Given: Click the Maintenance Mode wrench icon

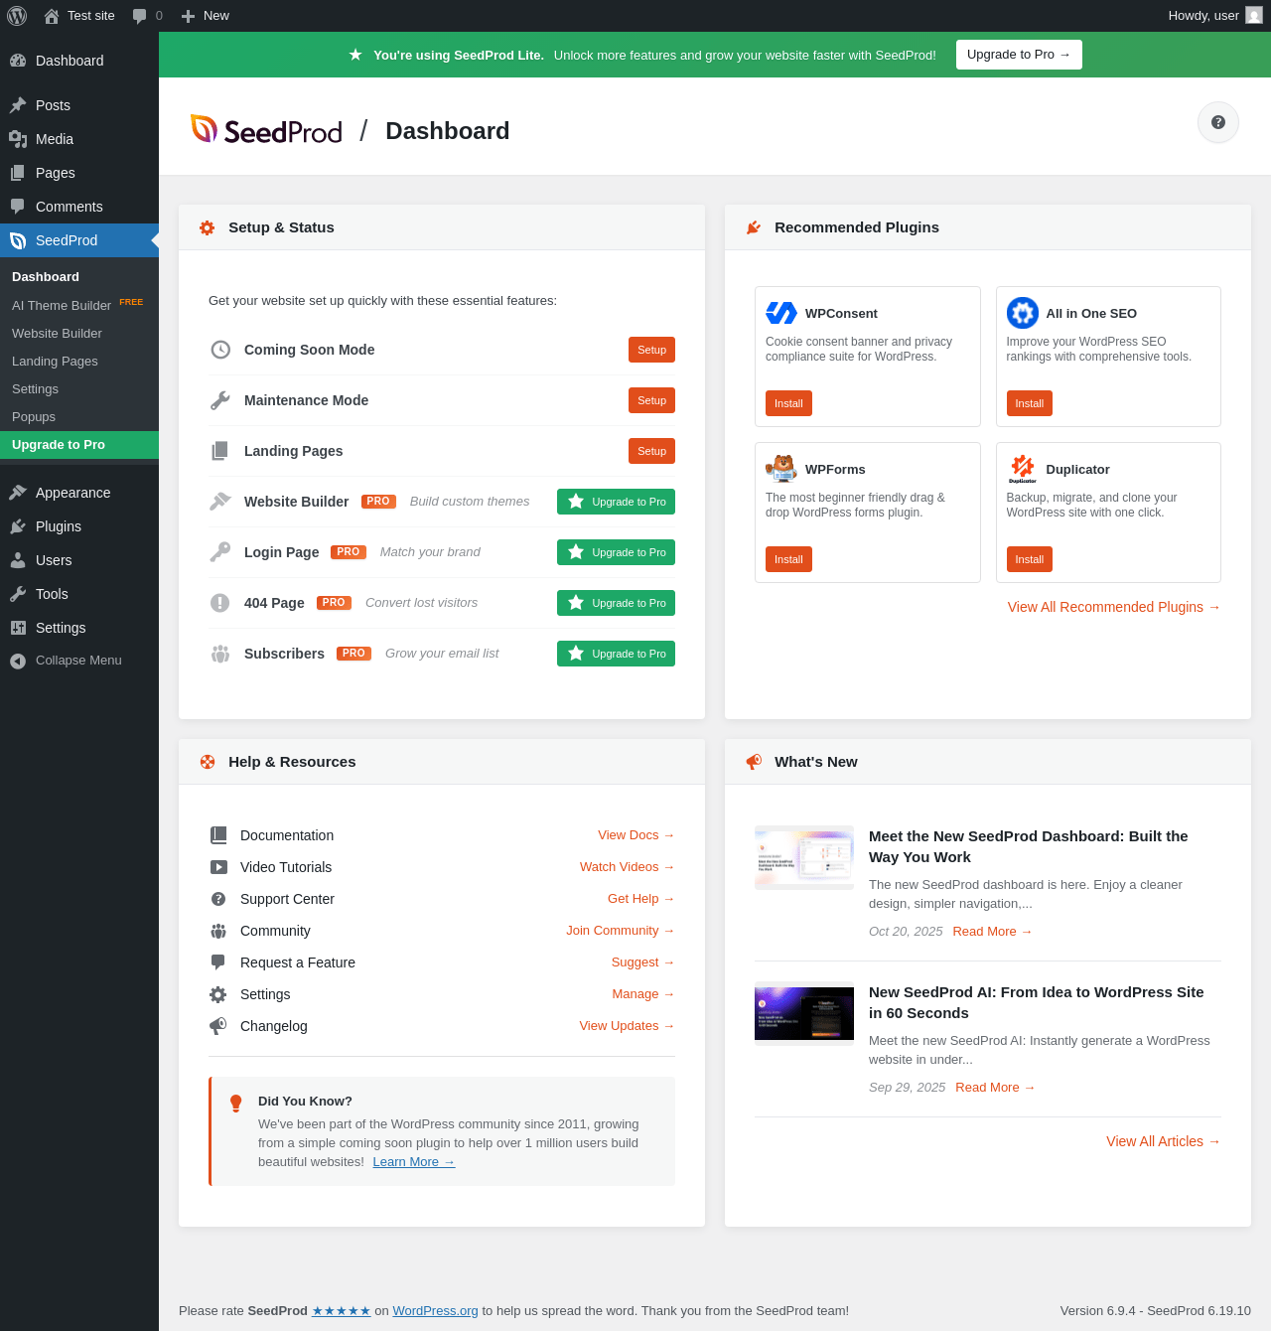Looking at the screenshot, I should [x=220, y=400].
